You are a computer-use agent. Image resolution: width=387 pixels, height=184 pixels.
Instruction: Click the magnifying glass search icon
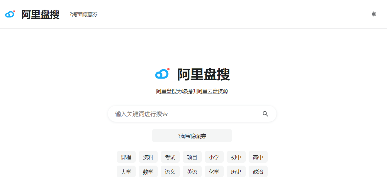click(266, 114)
